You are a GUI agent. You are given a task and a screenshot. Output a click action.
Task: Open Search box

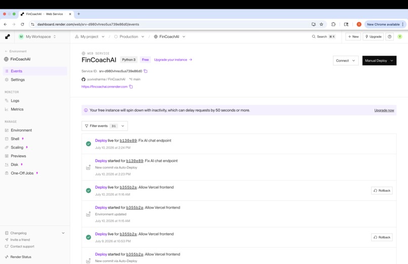click(323, 36)
